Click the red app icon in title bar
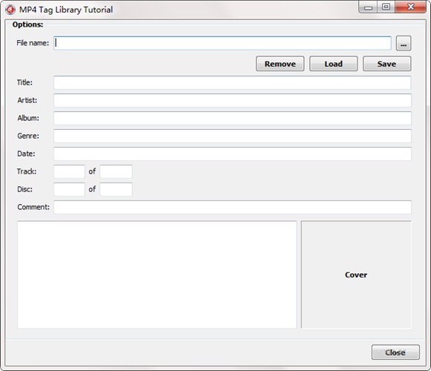 (10, 10)
